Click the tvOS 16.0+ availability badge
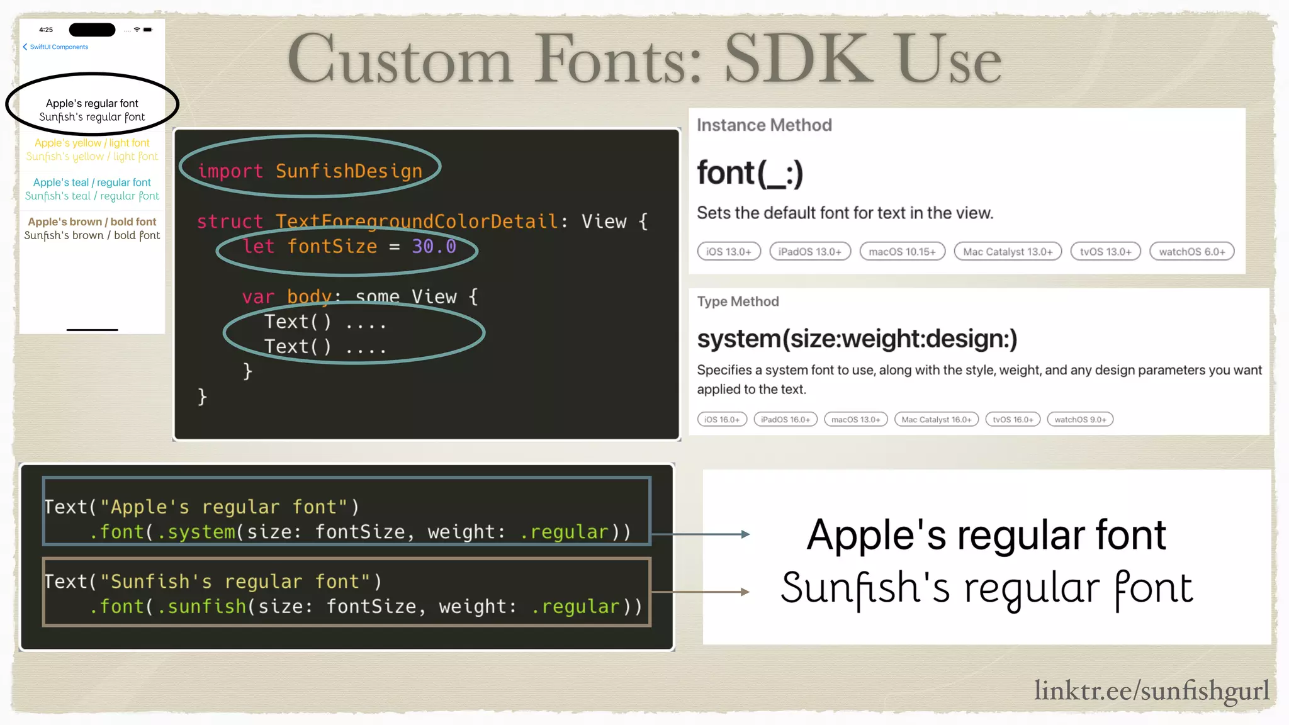Image resolution: width=1289 pixels, height=725 pixels. (1013, 420)
